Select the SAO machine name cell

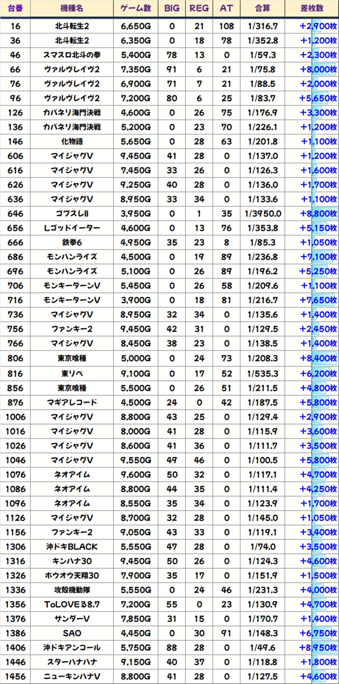(x=72, y=633)
